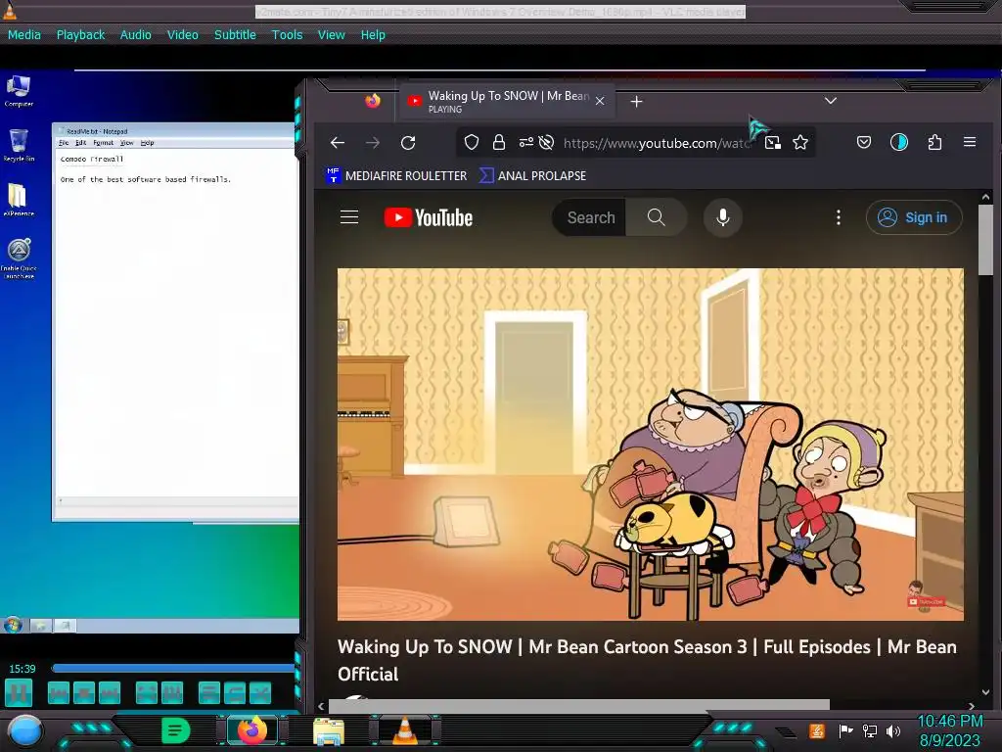Screen dimensions: 1002x752
Task: Toggle VLC fullscreen button
Action: tap(147, 693)
